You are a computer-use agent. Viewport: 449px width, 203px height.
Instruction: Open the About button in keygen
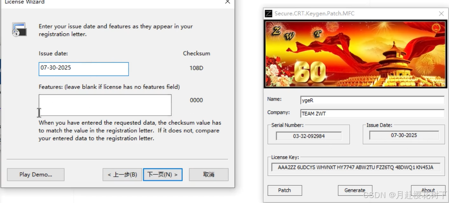pos(428,190)
